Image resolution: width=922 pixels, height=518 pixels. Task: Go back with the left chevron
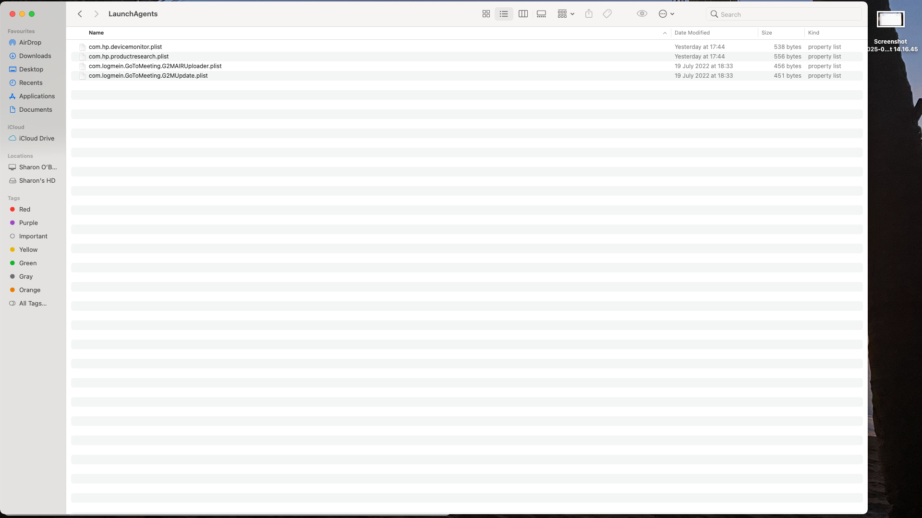(80, 14)
